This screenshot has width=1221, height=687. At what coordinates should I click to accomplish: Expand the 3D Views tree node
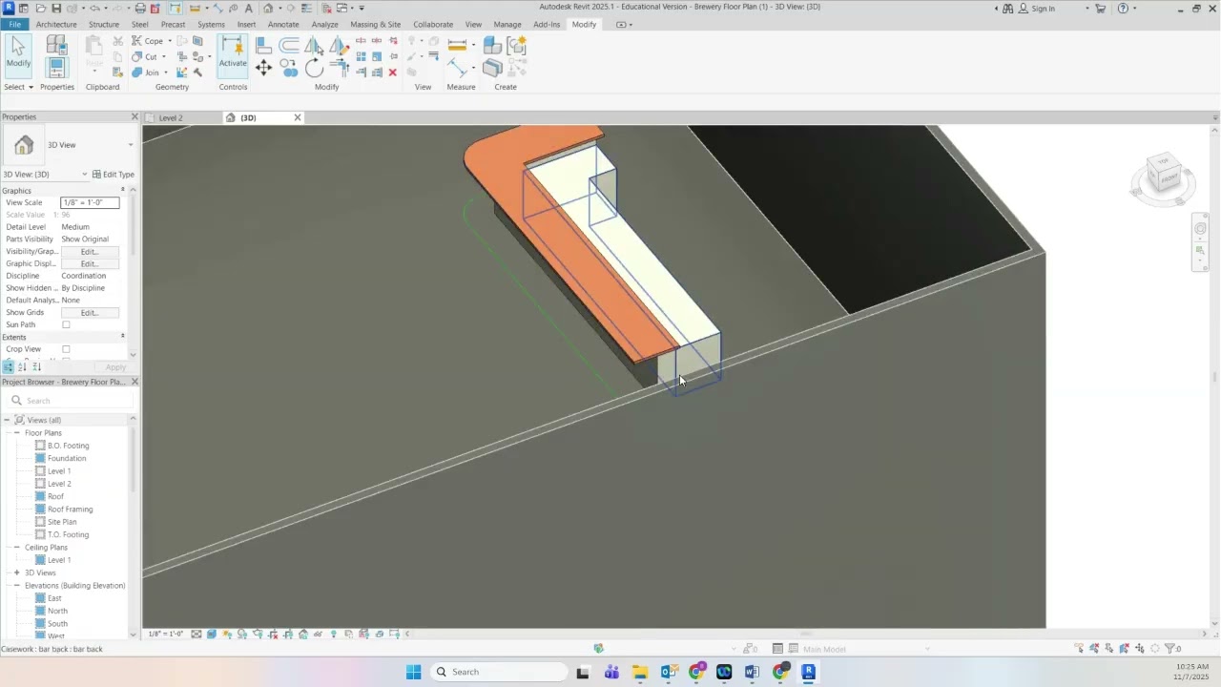(16, 572)
